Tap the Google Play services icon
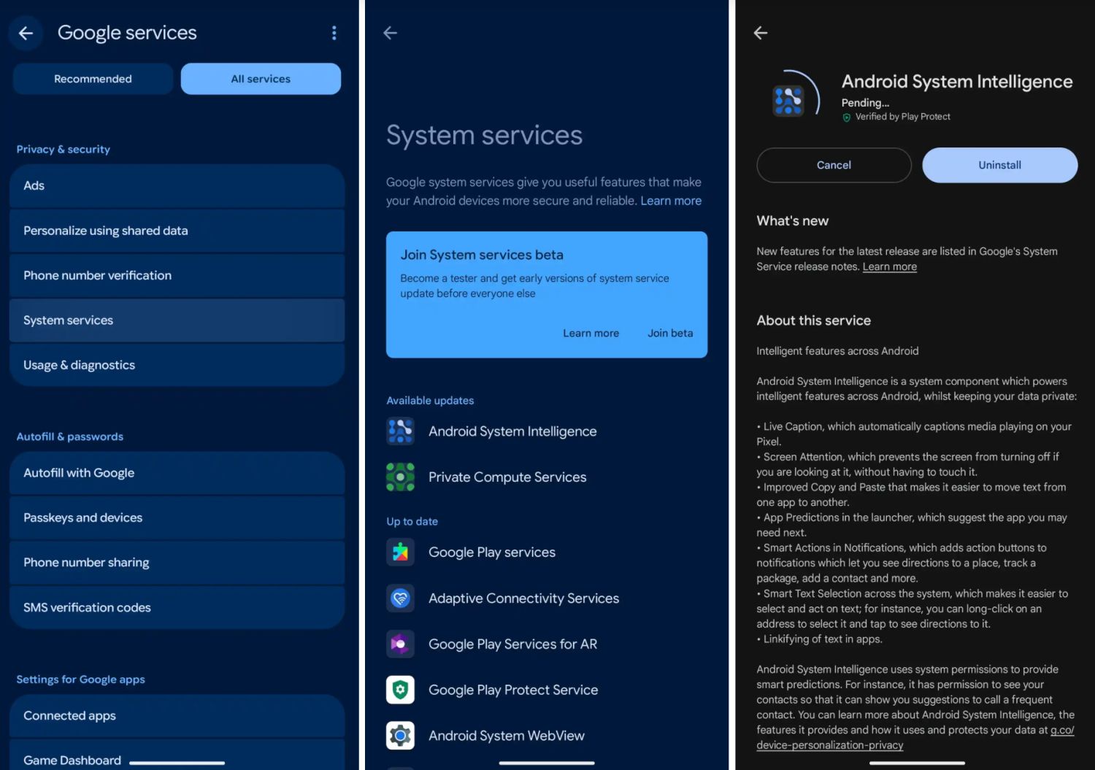1095x770 pixels. pos(400,553)
